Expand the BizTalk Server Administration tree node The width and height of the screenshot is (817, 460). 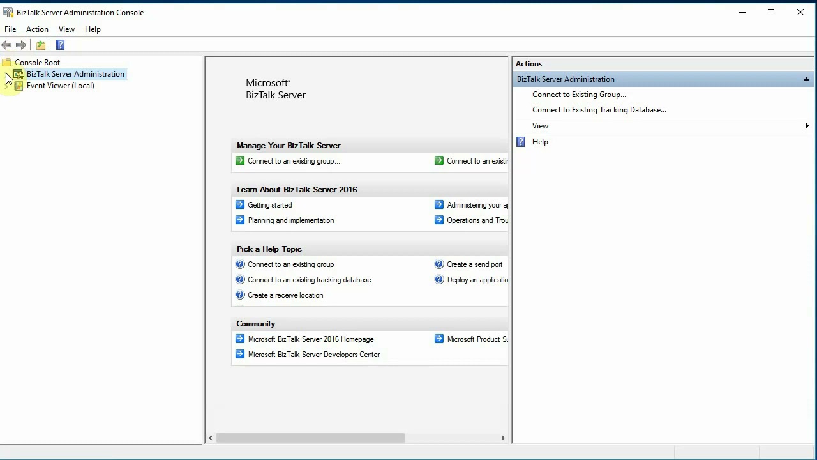tap(6, 74)
